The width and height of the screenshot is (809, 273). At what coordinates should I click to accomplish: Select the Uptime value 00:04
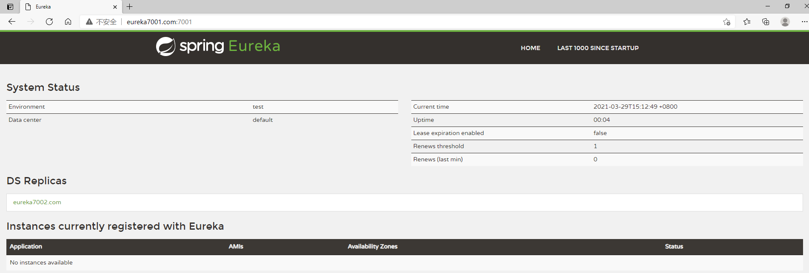pyautogui.click(x=602, y=120)
